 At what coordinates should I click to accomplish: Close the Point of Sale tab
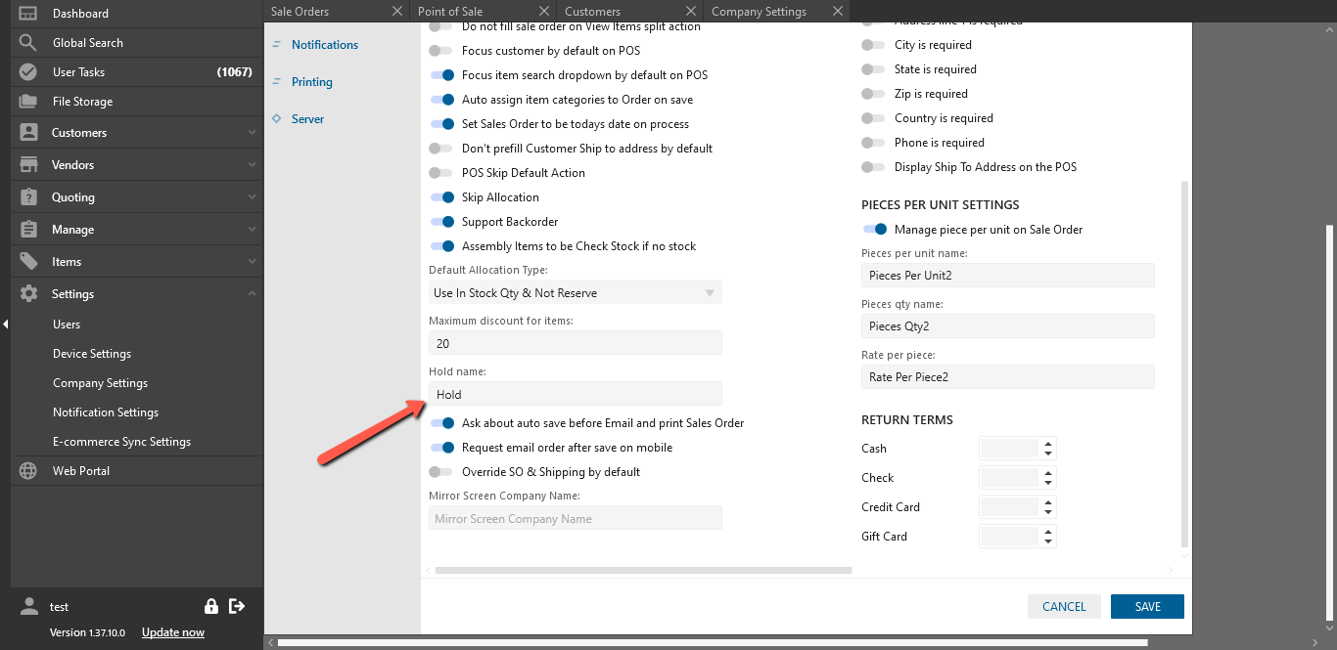pyautogui.click(x=544, y=12)
